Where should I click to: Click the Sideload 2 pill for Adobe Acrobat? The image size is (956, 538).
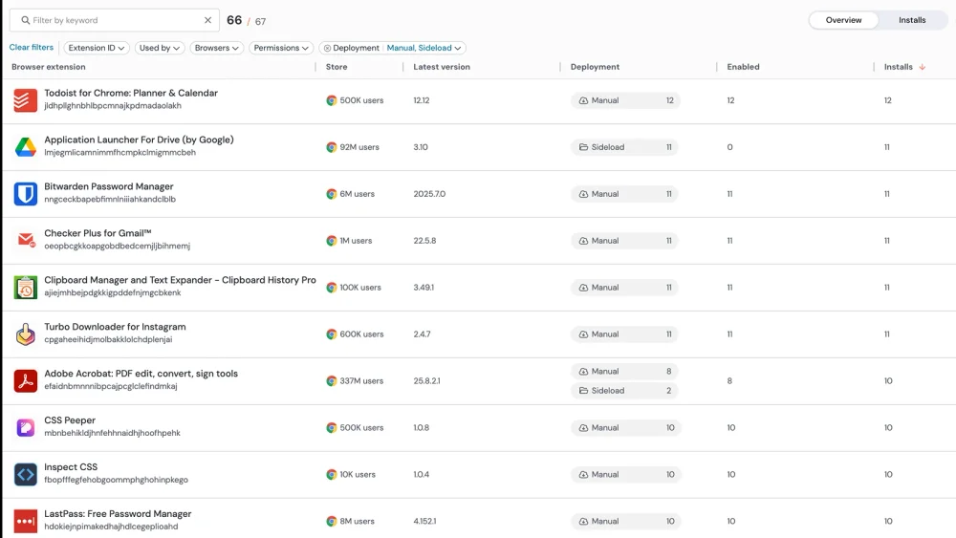click(624, 391)
